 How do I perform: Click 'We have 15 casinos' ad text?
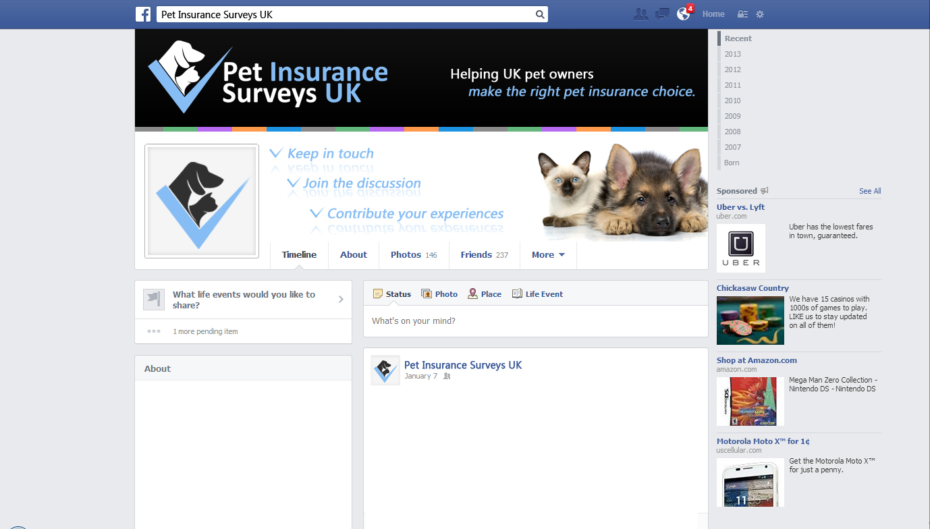[x=829, y=312]
